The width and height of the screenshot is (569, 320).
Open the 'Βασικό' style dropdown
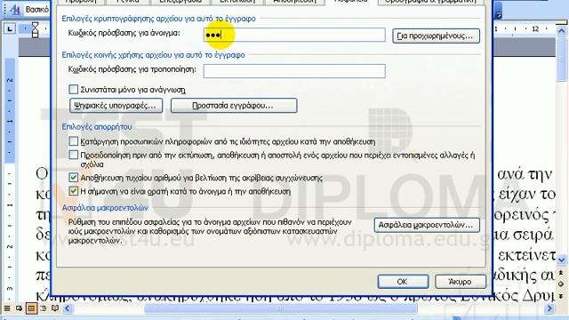pyautogui.click(x=36, y=10)
